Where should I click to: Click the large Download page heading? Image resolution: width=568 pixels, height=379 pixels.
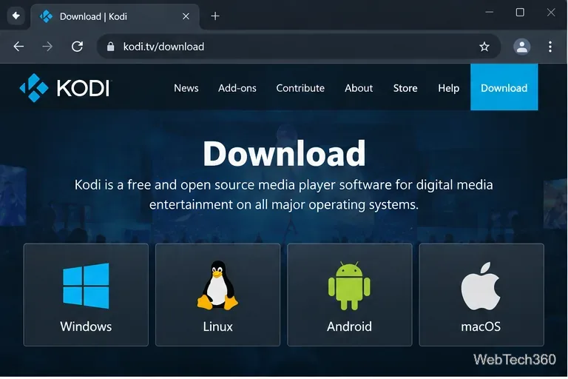(x=284, y=153)
